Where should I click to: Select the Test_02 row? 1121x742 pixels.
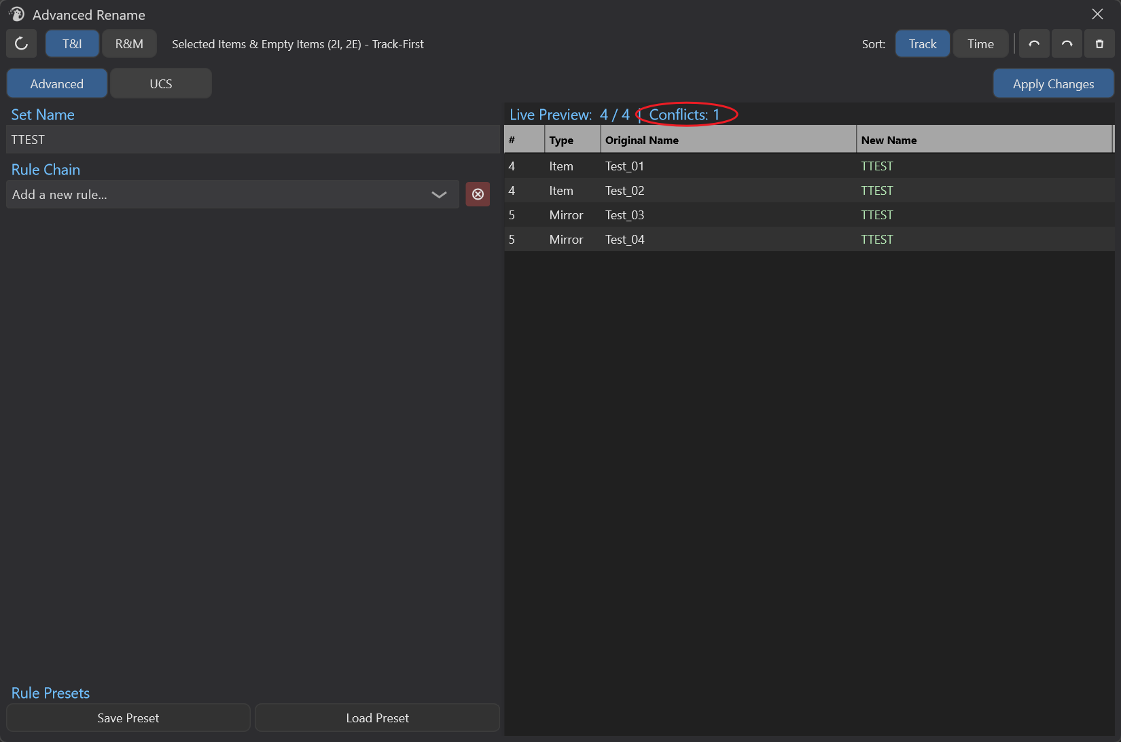point(809,191)
